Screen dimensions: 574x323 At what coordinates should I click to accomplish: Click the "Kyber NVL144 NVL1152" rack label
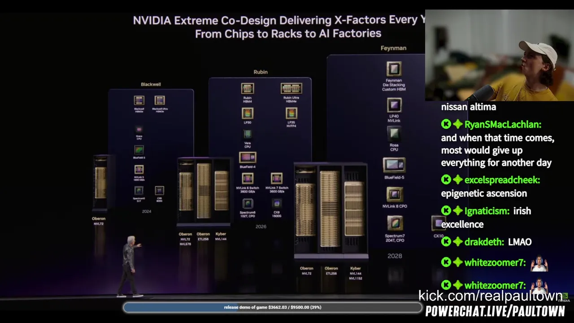coord(355,273)
